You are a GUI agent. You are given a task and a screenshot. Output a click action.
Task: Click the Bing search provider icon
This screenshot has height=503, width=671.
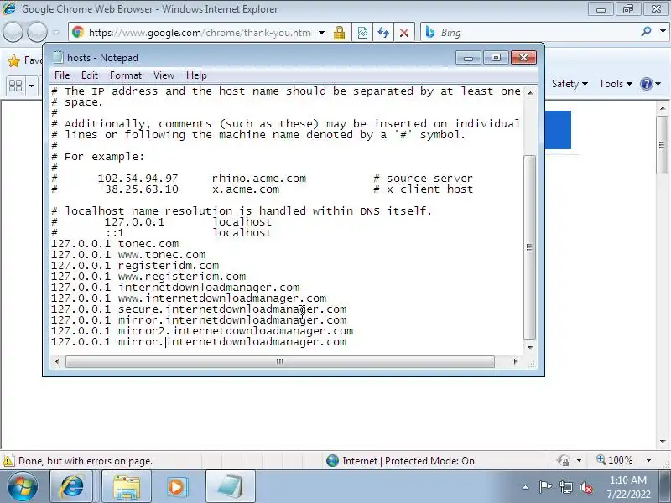(429, 32)
